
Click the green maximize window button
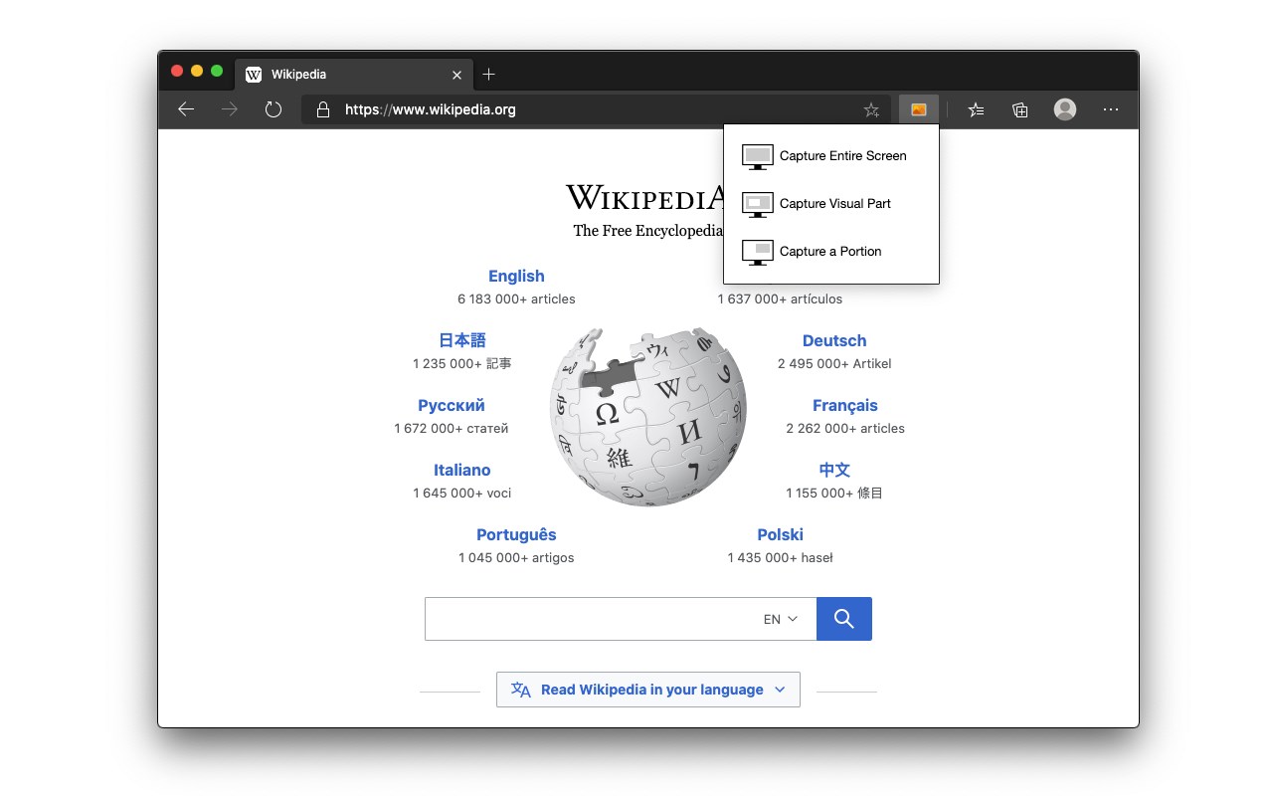(x=217, y=71)
